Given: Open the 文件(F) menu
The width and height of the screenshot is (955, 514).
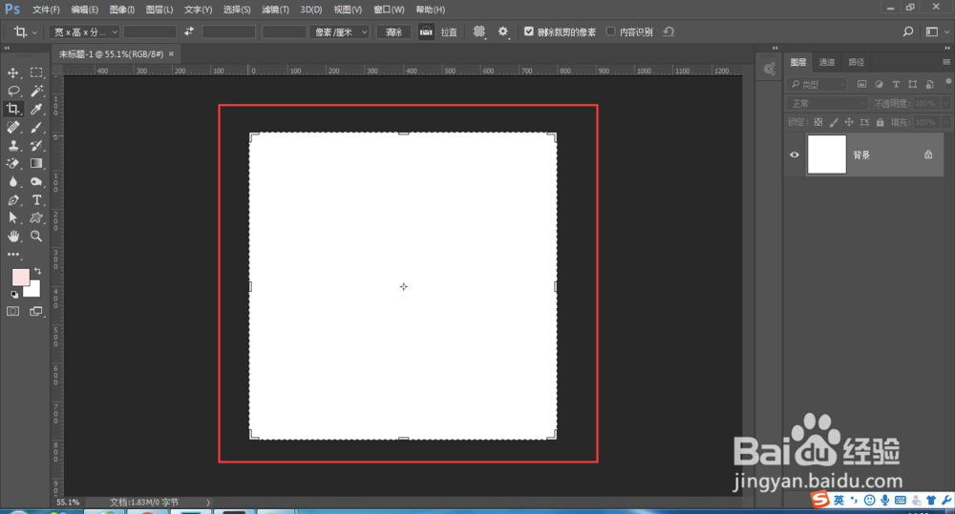Looking at the screenshot, I should [x=46, y=10].
